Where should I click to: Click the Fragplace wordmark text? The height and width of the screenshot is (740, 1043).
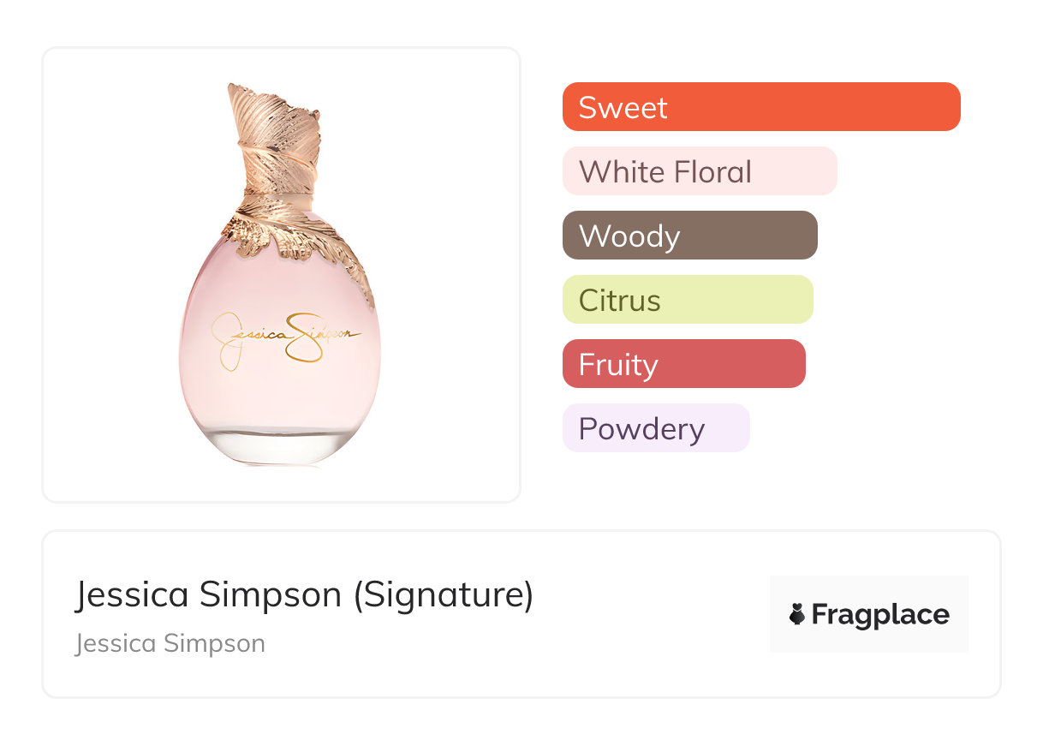(x=880, y=615)
